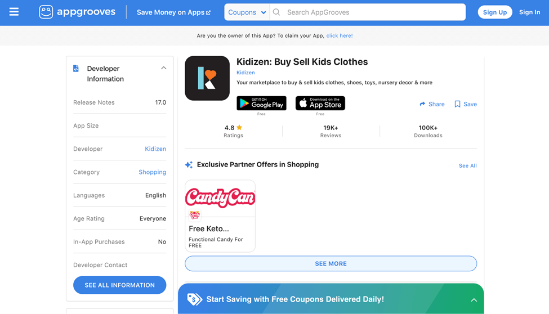Click Start Saving with Free Coupons banner text

(x=295, y=299)
